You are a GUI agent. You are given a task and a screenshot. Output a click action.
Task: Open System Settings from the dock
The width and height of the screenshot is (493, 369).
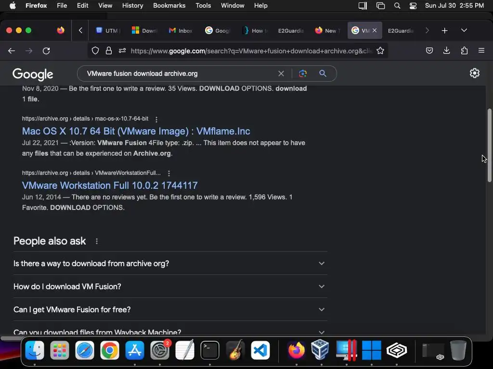160,350
